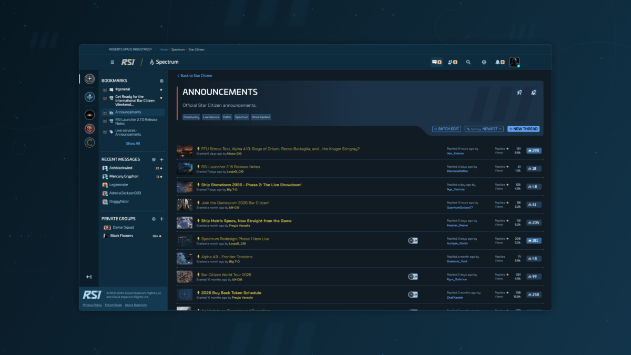Toggle the bookmark marker beside Get Ready for Bar Citizen

(105, 98)
